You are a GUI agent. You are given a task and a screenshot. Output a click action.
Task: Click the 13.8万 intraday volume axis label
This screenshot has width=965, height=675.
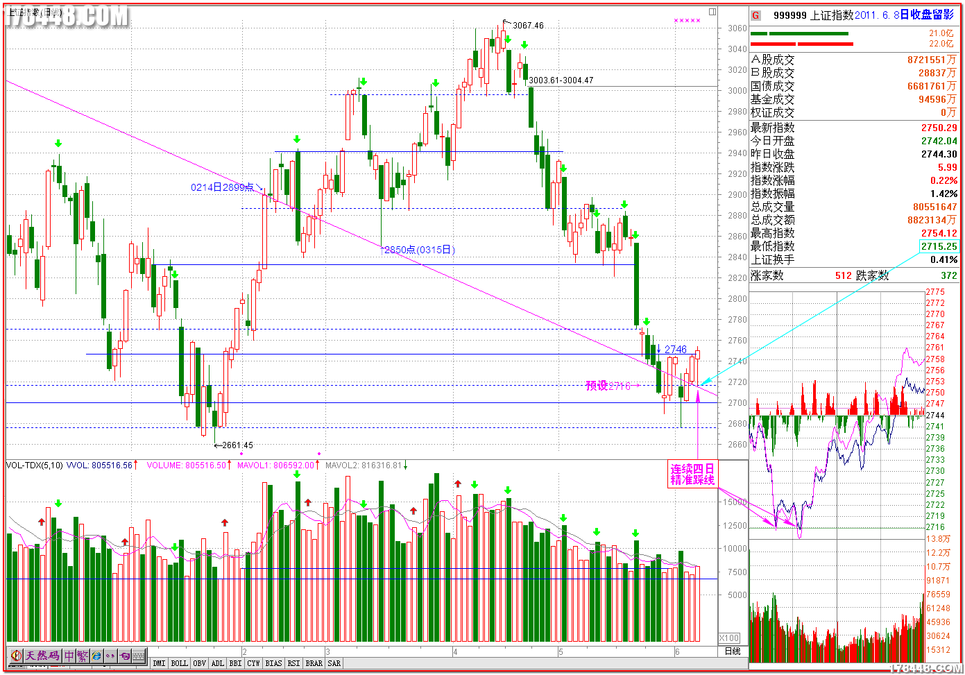click(x=938, y=539)
